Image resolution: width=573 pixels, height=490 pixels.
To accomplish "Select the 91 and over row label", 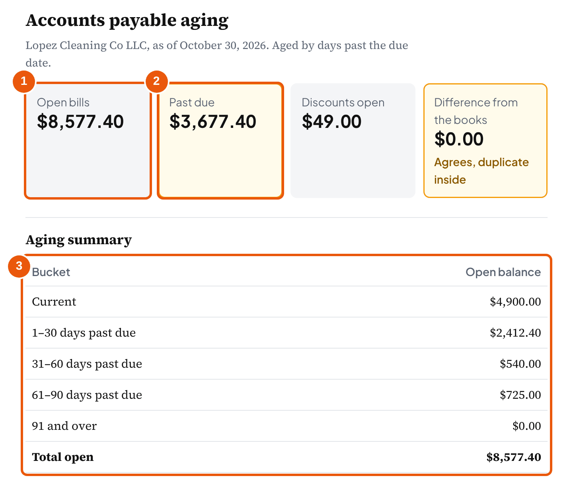I will 64,426.
